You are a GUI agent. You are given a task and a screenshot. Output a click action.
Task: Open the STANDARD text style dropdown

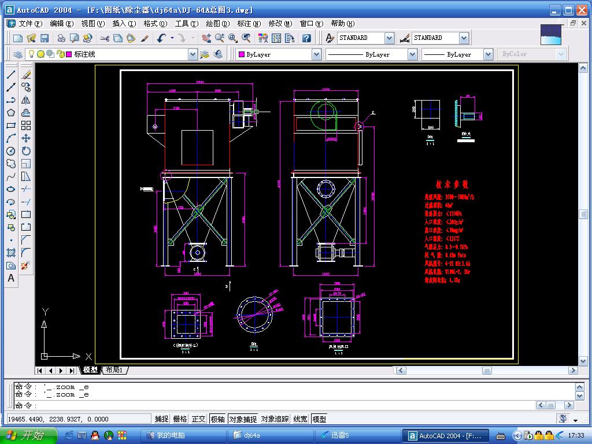(x=389, y=38)
